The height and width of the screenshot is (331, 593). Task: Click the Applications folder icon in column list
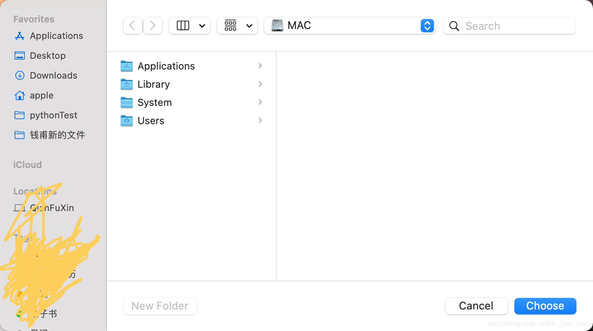point(127,66)
